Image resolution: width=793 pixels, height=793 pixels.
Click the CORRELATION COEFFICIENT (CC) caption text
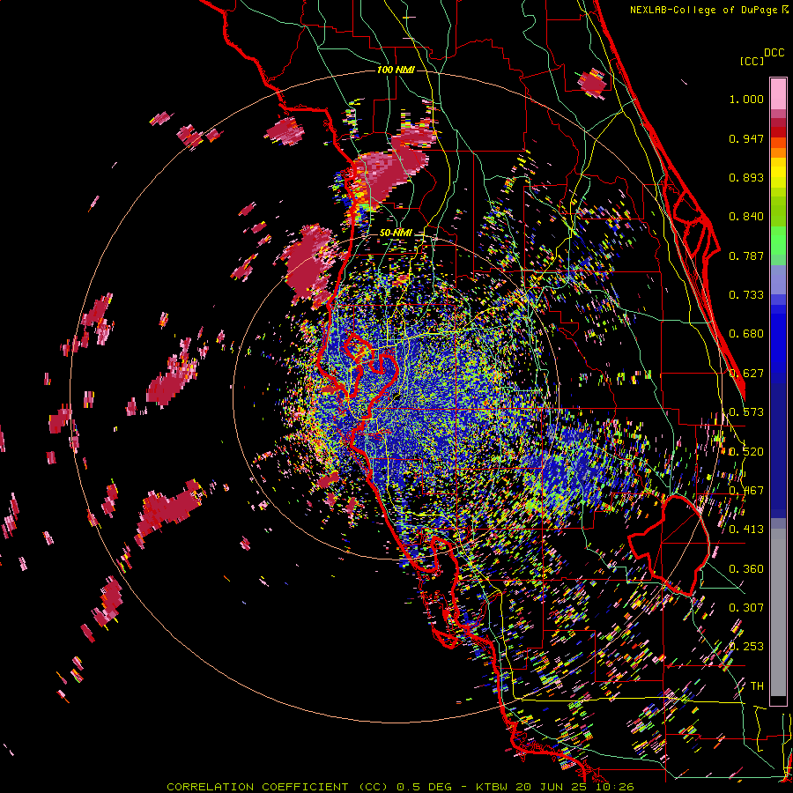(x=278, y=787)
